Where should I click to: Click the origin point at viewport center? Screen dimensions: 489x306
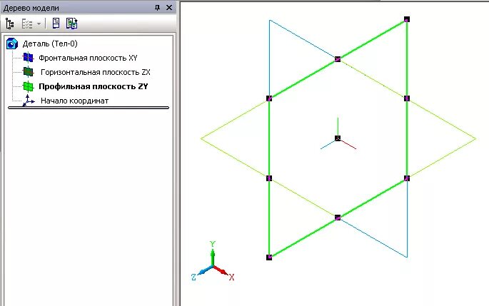click(x=338, y=138)
